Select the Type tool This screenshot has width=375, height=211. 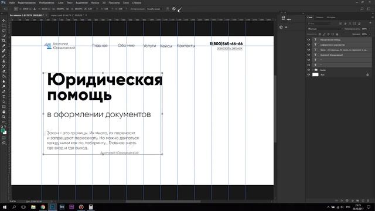coord(4,97)
